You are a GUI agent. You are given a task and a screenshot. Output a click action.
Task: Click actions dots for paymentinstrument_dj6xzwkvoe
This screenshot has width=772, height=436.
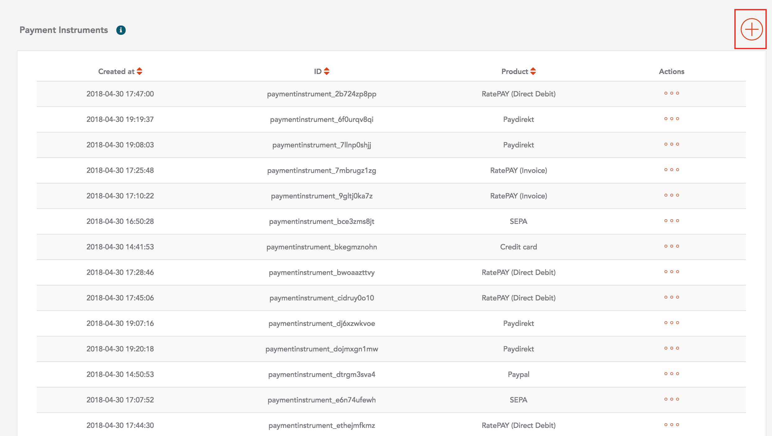click(x=672, y=323)
